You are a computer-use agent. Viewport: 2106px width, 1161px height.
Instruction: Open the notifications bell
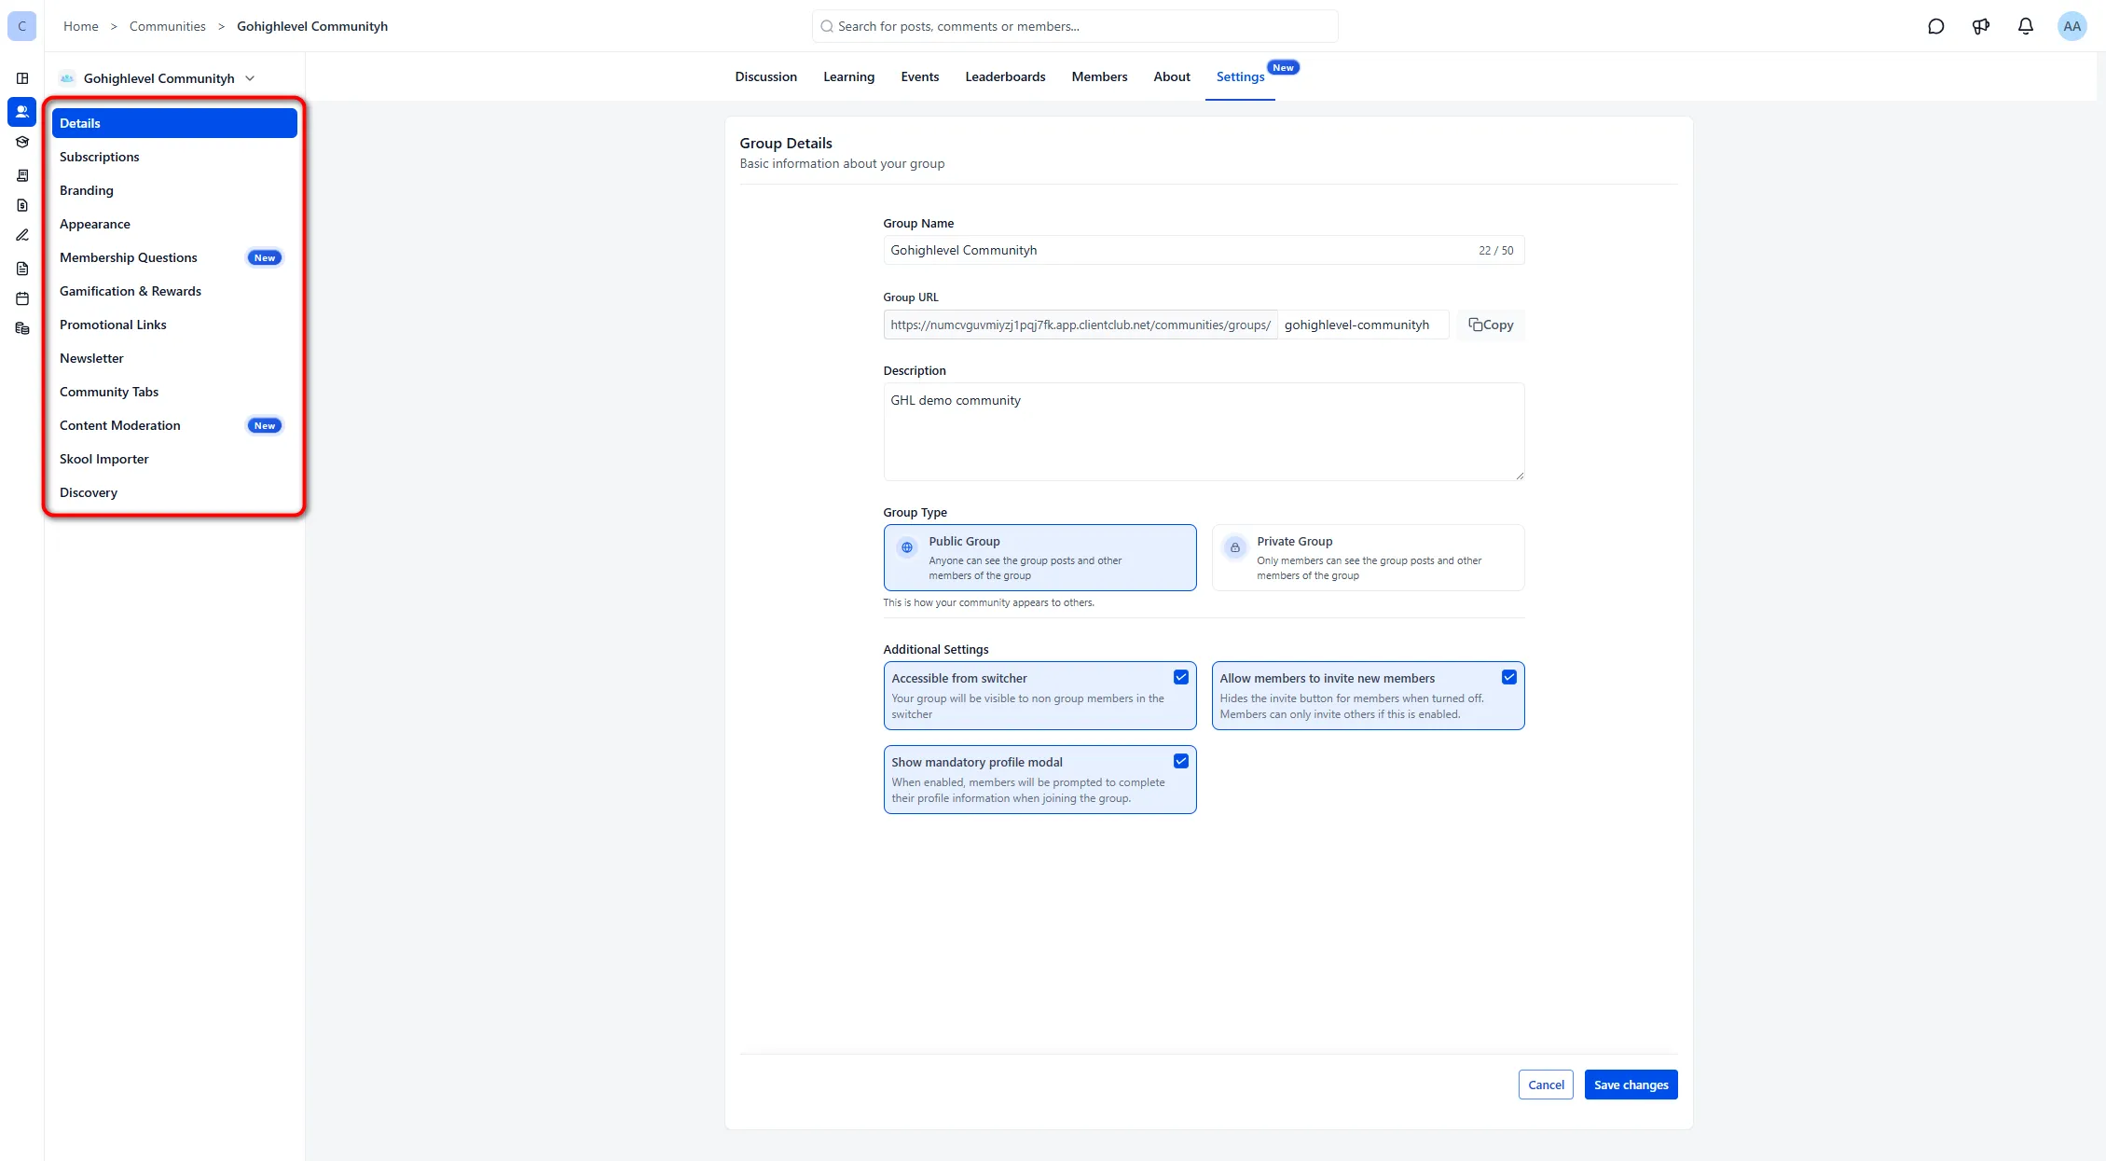(2026, 26)
